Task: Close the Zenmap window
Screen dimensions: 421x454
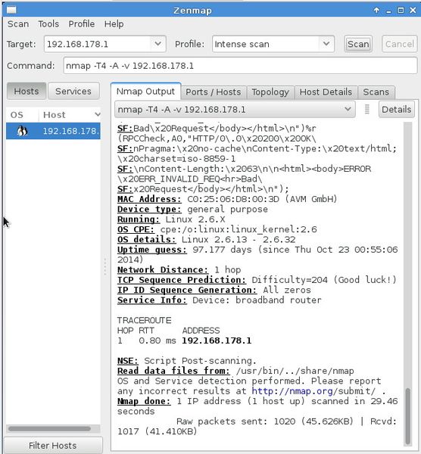Action: [x=413, y=11]
